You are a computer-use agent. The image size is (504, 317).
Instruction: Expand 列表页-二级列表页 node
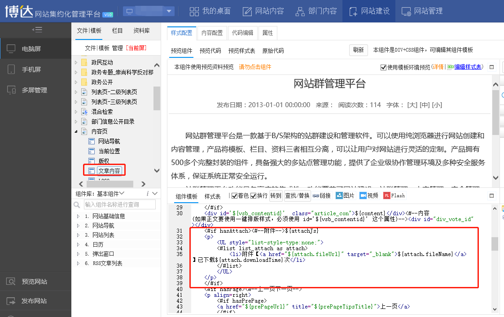(76, 92)
